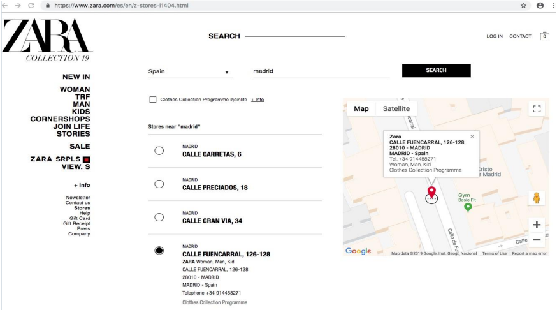Open the VIEW. S link
Image resolution: width=557 pixels, height=310 pixels.
click(76, 166)
